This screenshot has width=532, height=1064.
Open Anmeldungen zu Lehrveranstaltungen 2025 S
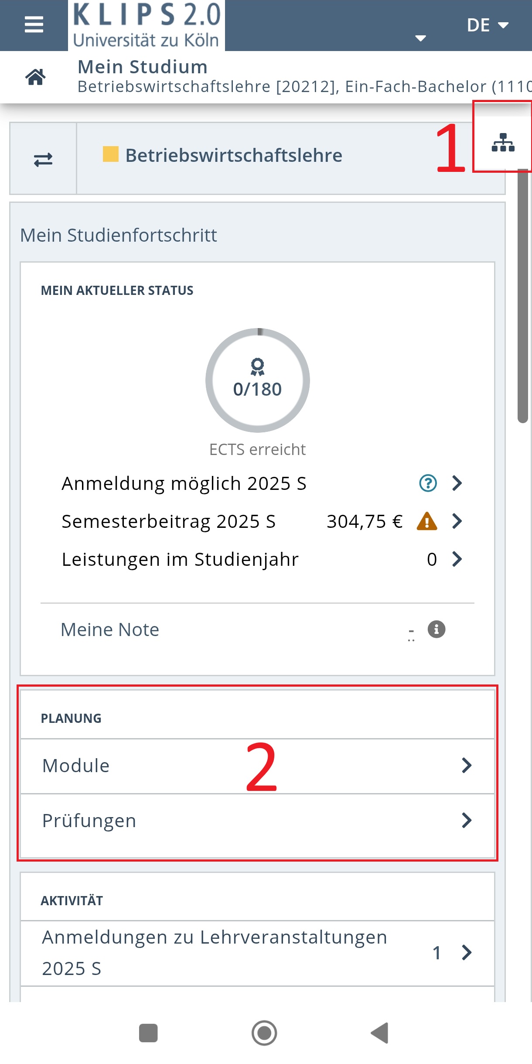pyautogui.click(x=257, y=953)
